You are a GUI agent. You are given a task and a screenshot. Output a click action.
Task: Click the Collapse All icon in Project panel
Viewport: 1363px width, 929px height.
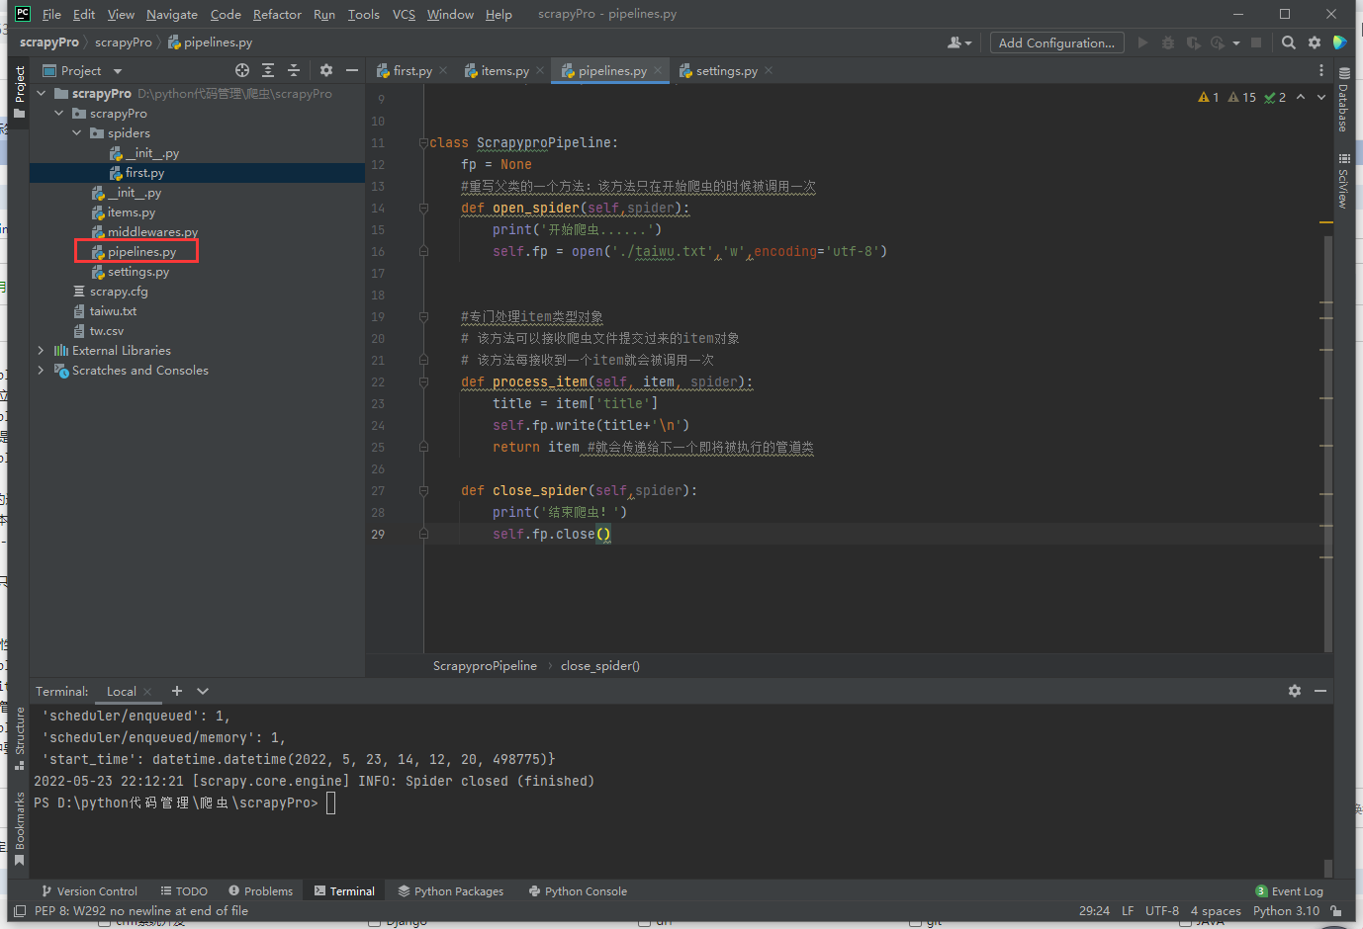294,70
